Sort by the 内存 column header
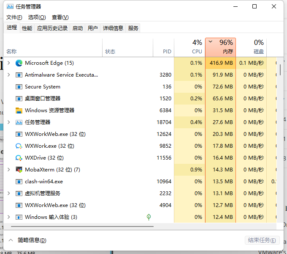Viewport: 287px width, 254px height. point(221,48)
